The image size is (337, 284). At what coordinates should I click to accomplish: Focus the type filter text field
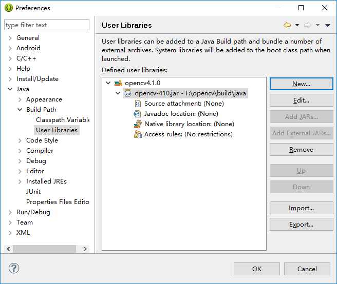coord(47,25)
